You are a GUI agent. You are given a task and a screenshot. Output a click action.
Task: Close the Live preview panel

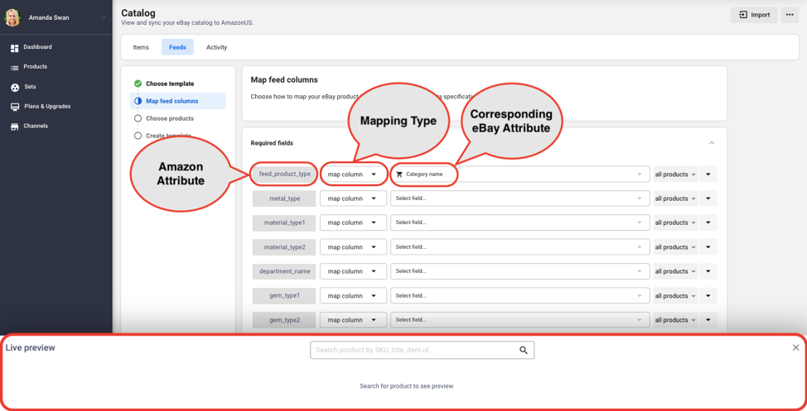(795, 348)
